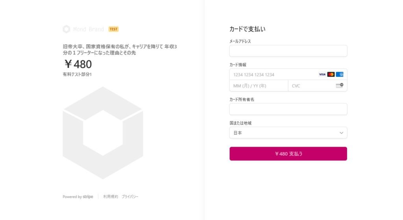The image size is (403, 220).
Task: Click the CVC card hint icon
Action: click(340, 86)
